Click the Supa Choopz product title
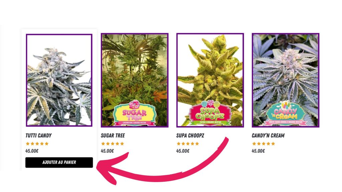Image resolution: width=342 pixels, height=192 pixels. [x=190, y=136]
